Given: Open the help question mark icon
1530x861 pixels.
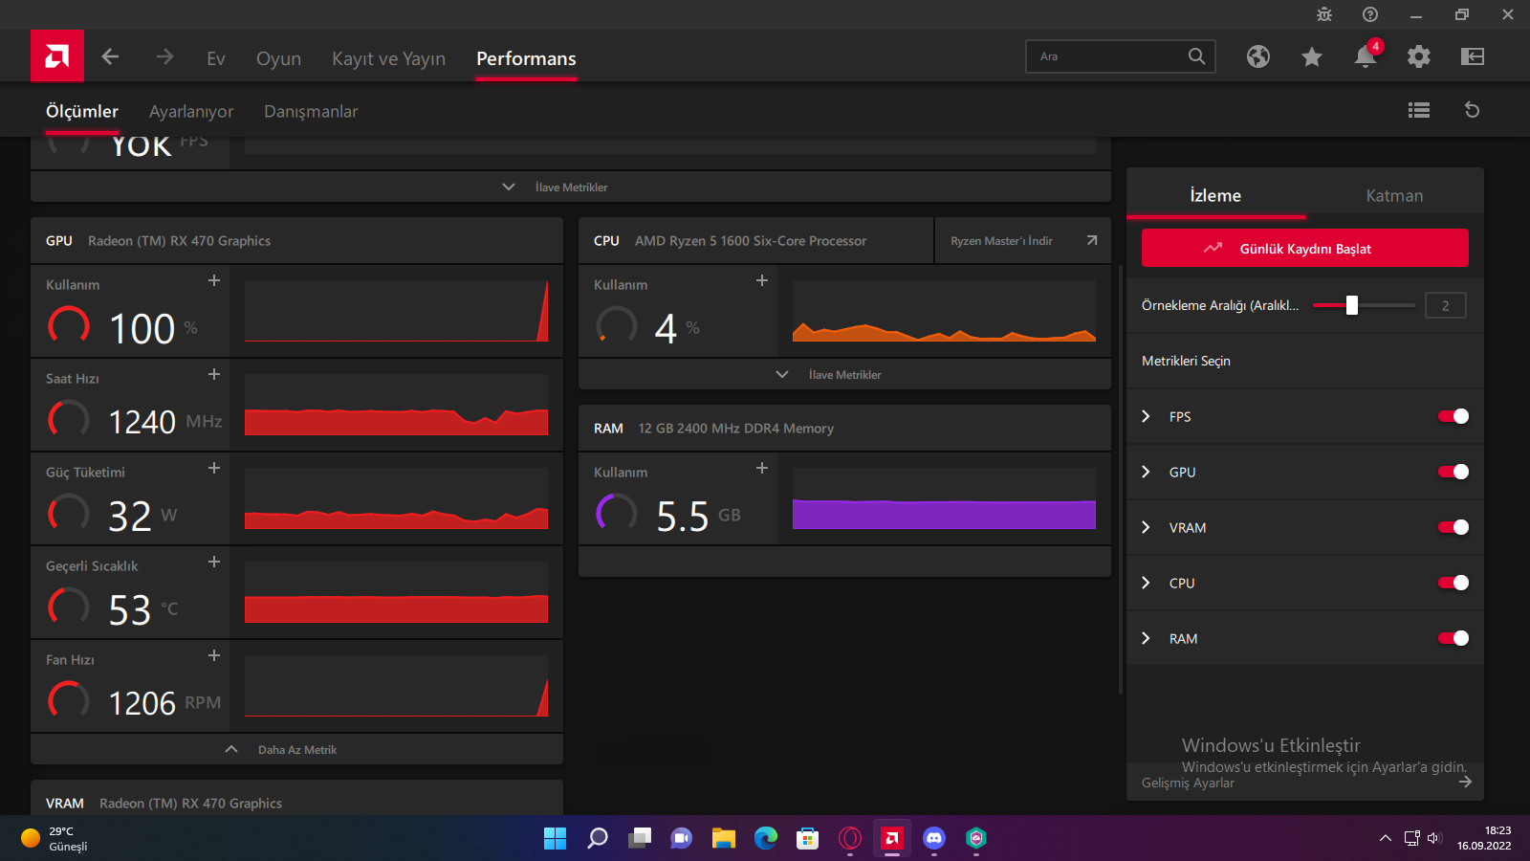Looking at the screenshot, I should pos(1370,14).
